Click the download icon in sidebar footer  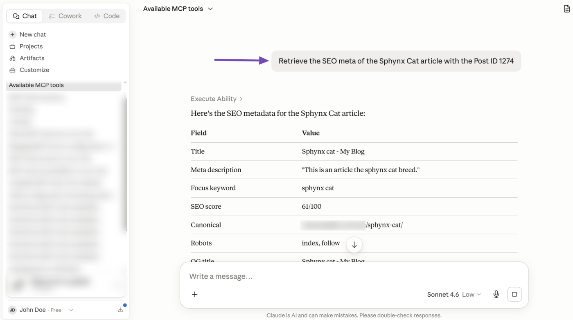(120, 310)
